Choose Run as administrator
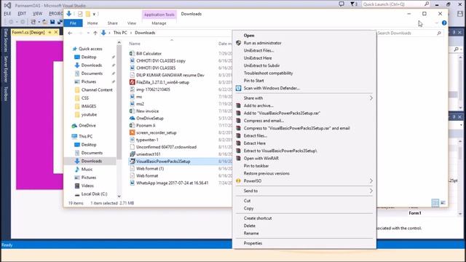The image size is (466, 262). pos(262,43)
